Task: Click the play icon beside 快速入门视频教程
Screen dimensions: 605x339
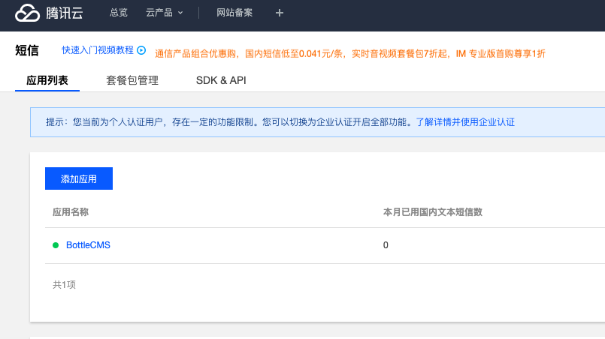Action: click(x=141, y=50)
